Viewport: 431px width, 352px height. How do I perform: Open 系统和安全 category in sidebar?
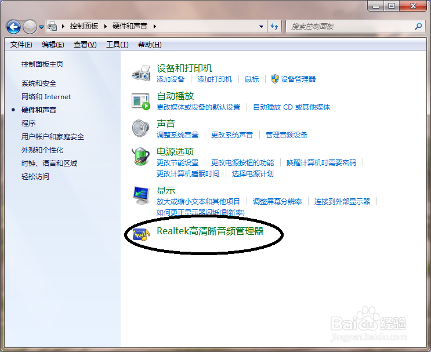tap(39, 84)
